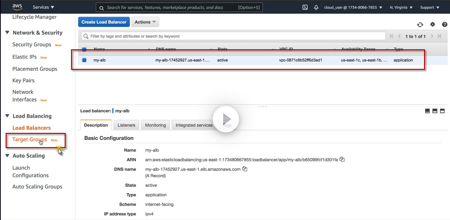Toggle the my-alb row checkbox

click(84, 60)
